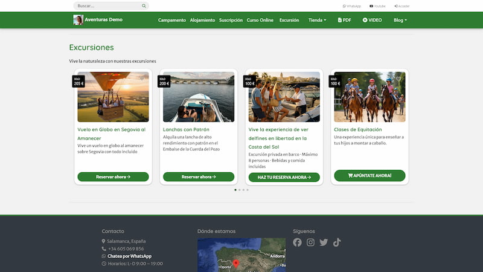Toggle heart on the dolphins excursion card
Image resolution: width=483 pixels, height=272 pixels.
[313, 79]
